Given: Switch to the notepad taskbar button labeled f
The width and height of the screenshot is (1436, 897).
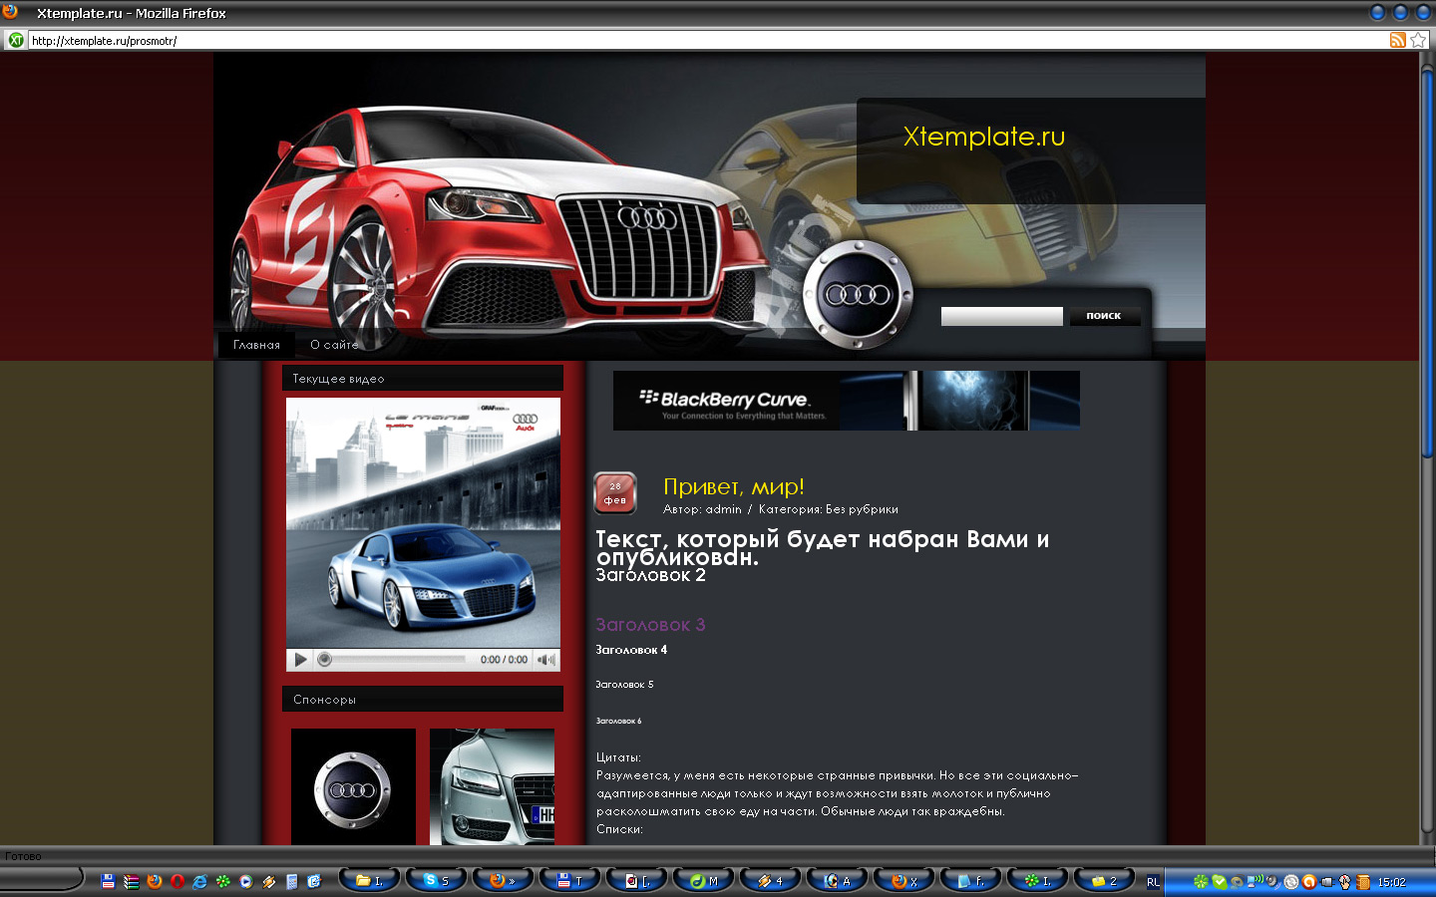Looking at the screenshot, I should coord(971,880).
